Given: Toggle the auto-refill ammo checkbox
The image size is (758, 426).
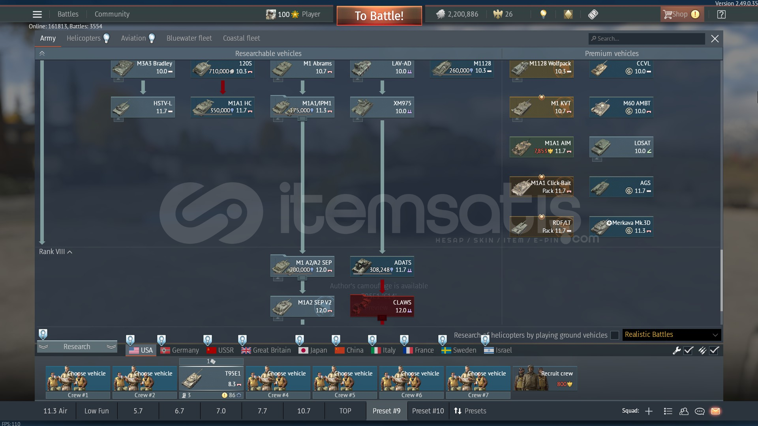Looking at the screenshot, I should coord(714,350).
